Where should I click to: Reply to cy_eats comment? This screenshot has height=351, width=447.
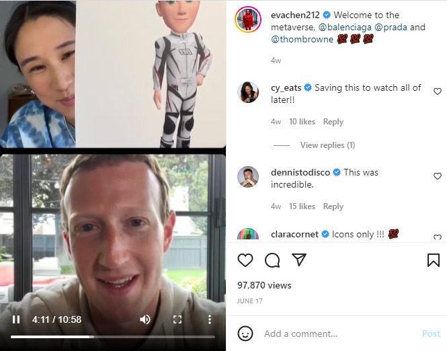click(x=333, y=122)
